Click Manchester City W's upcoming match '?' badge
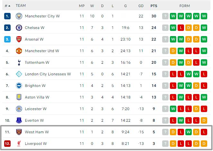The image size is (213, 151). (165, 16)
